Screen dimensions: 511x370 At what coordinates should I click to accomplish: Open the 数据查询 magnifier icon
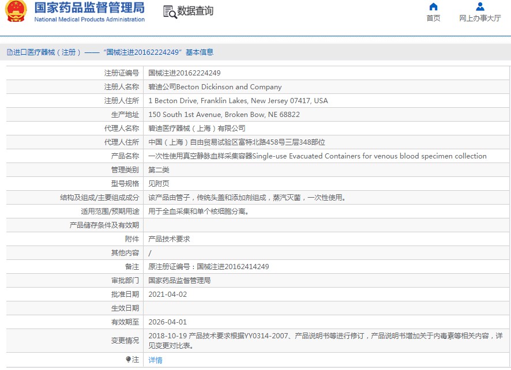pos(170,12)
